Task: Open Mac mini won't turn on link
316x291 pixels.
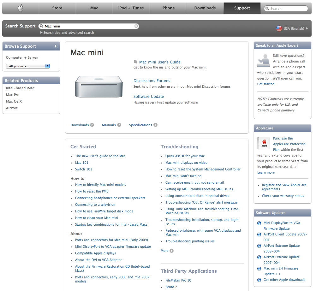Action: (183, 176)
